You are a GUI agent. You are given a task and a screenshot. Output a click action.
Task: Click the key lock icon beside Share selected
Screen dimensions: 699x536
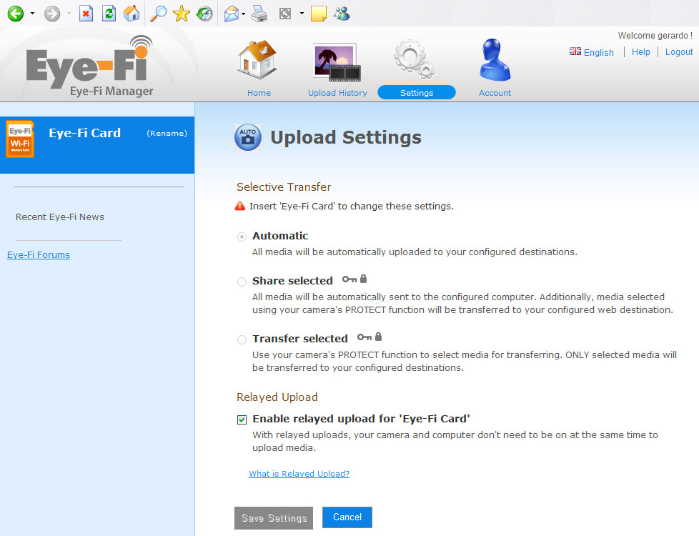tap(355, 279)
